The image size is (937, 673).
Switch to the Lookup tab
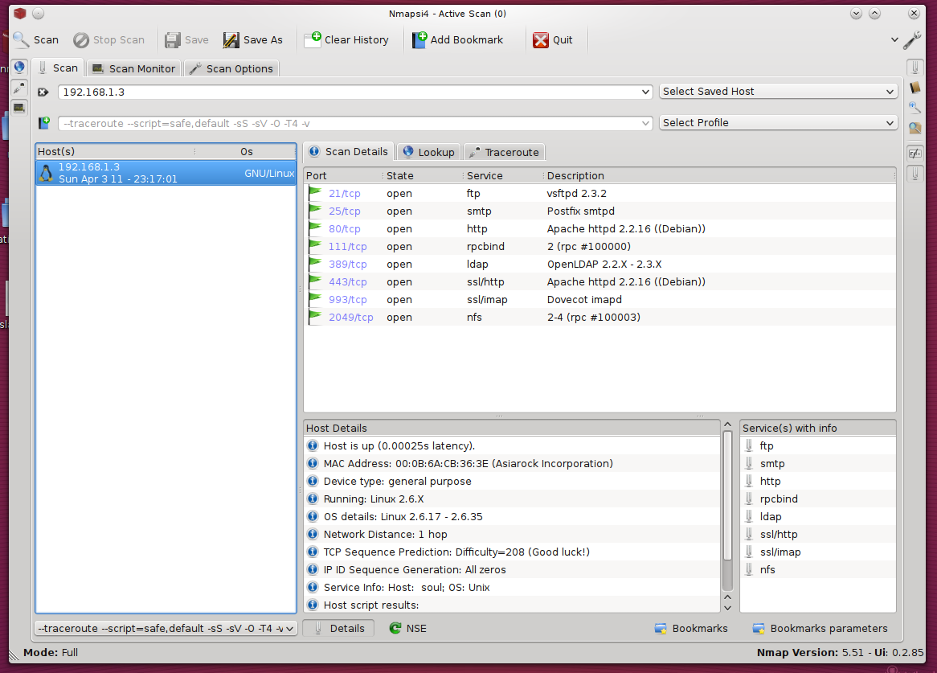(429, 153)
